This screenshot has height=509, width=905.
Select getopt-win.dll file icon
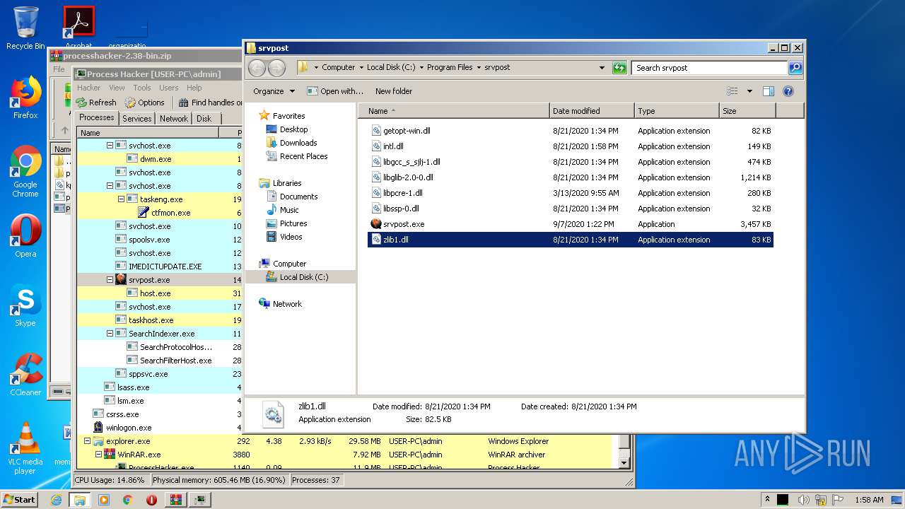point(376,131)
